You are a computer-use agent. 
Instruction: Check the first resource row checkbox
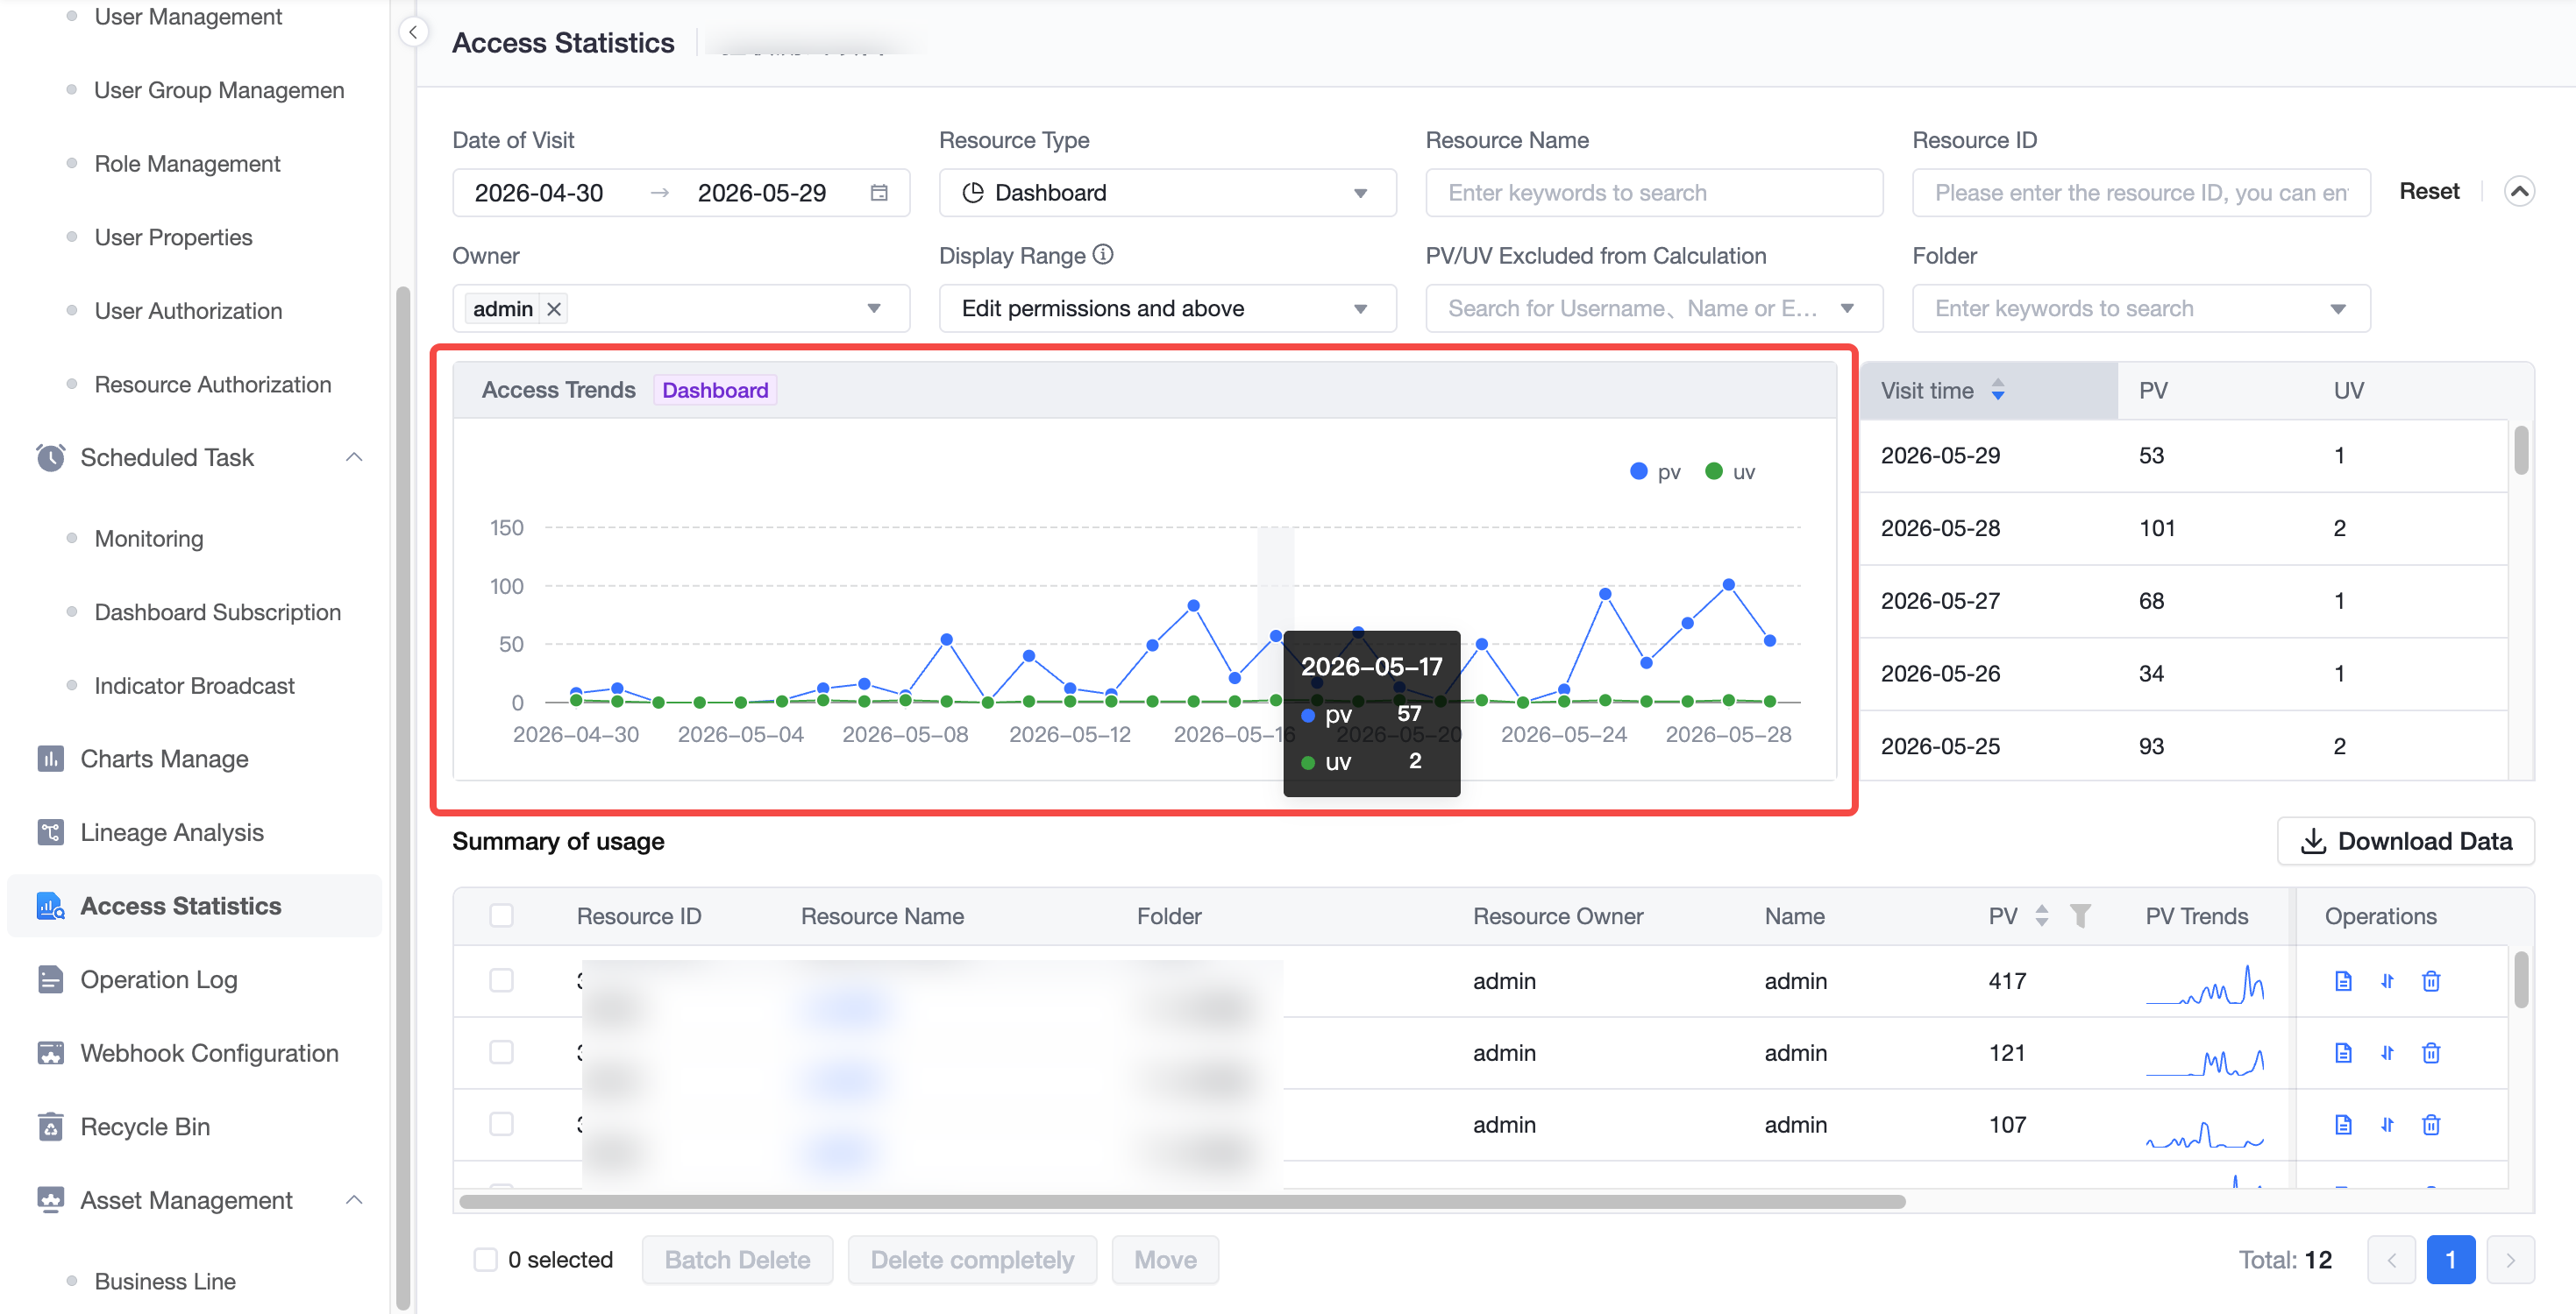coord(501,980)
